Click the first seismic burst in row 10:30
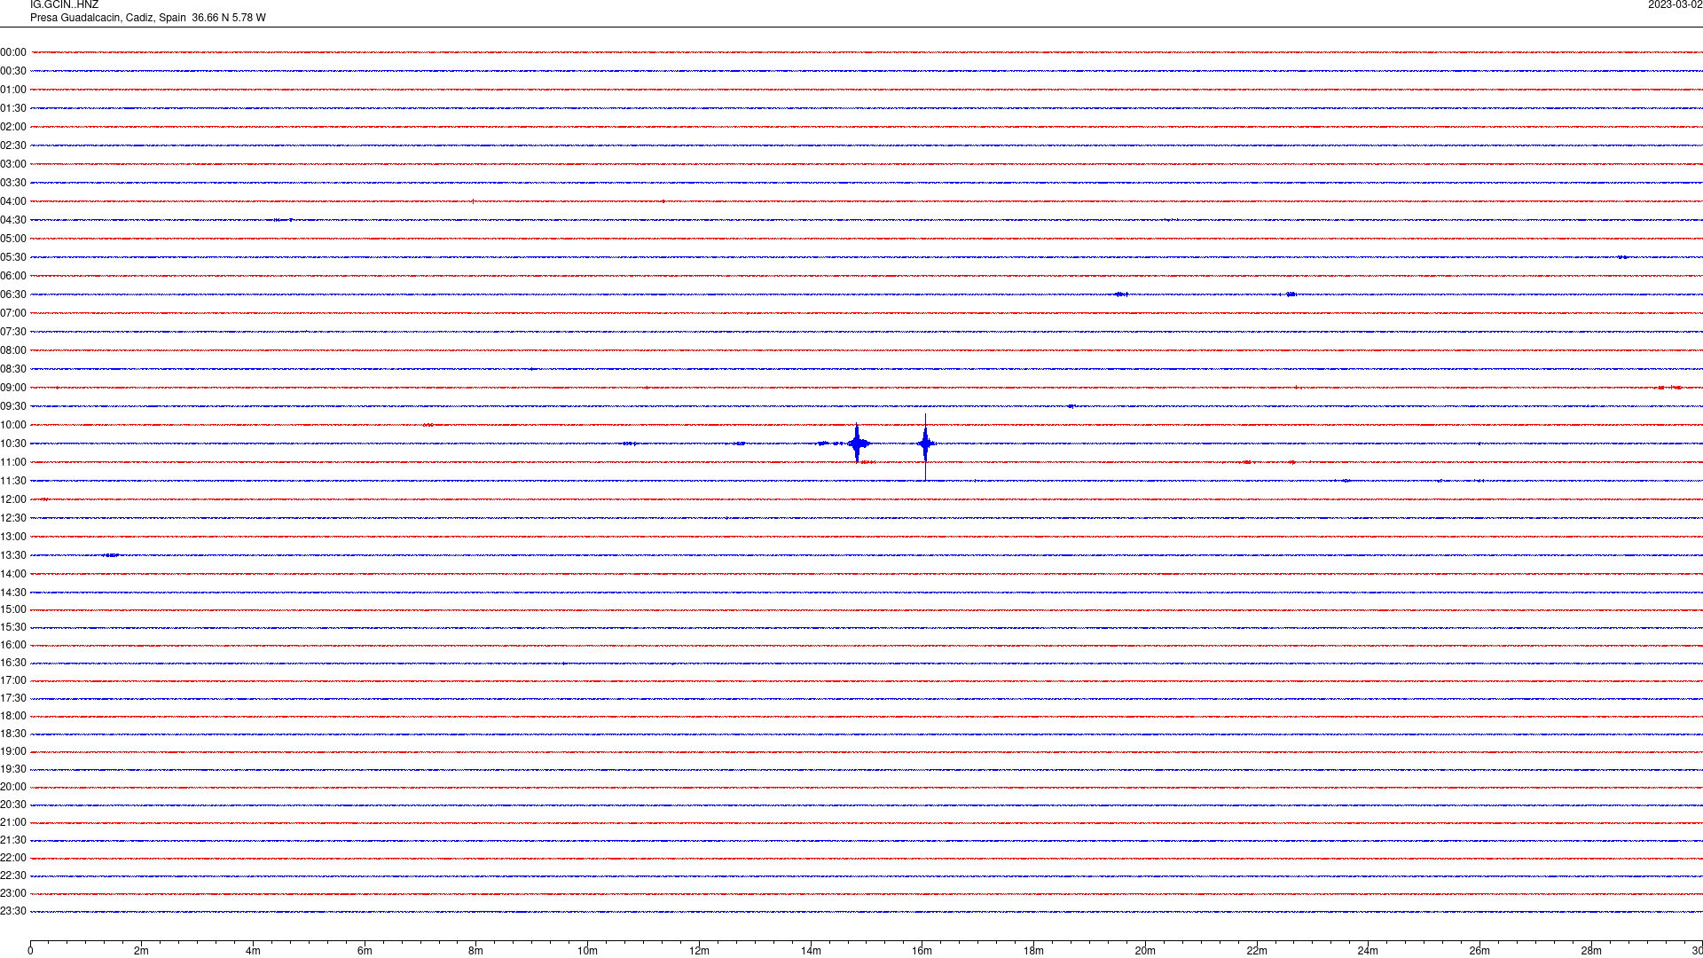The image size is (1703, 958). tap(857, 444)
